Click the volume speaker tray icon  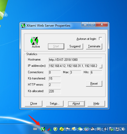tap(124, 129)
